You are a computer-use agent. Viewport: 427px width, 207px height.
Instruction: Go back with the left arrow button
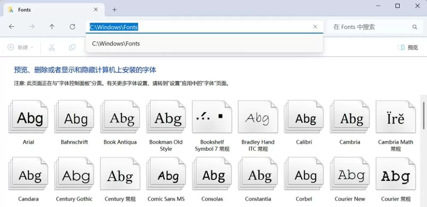pos(12,27)
